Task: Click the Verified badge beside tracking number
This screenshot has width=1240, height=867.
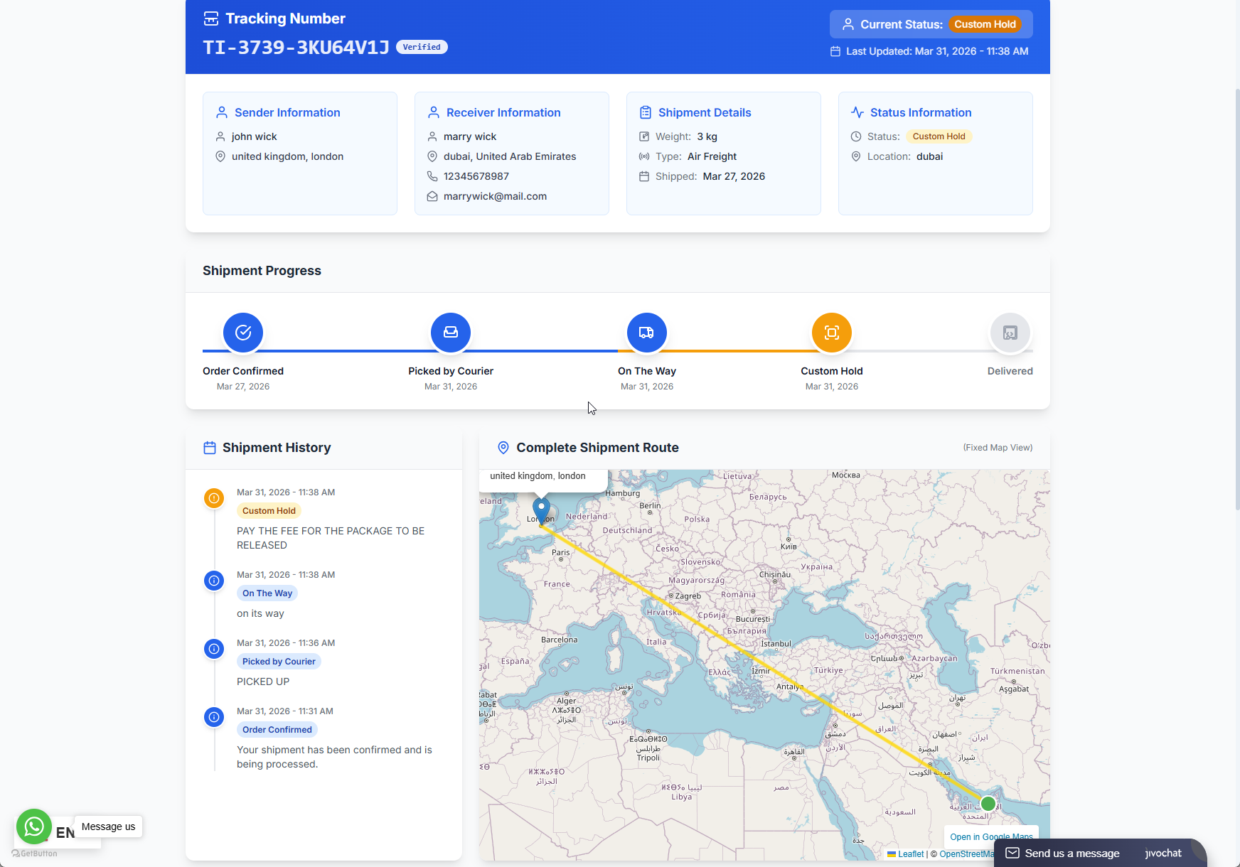Action: pyautogui.click(x=422, y=47)
